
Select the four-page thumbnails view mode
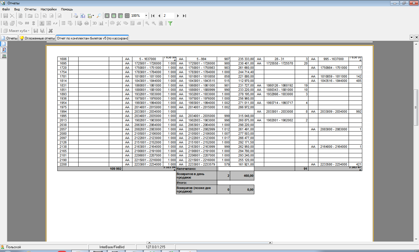[x=127, y=16]
